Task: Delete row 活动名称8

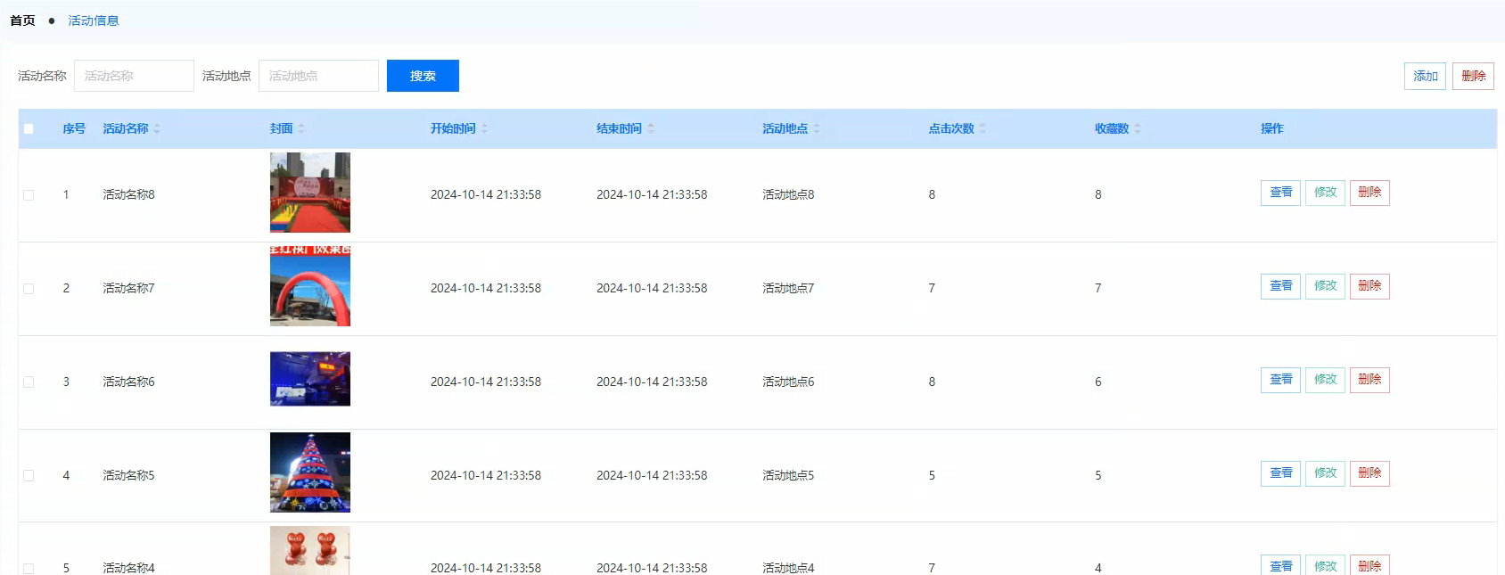Action: click(1369, 193)
